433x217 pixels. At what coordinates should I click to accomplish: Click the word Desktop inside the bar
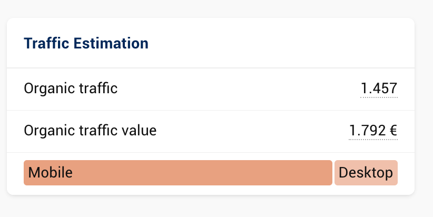tap(366, 173)
